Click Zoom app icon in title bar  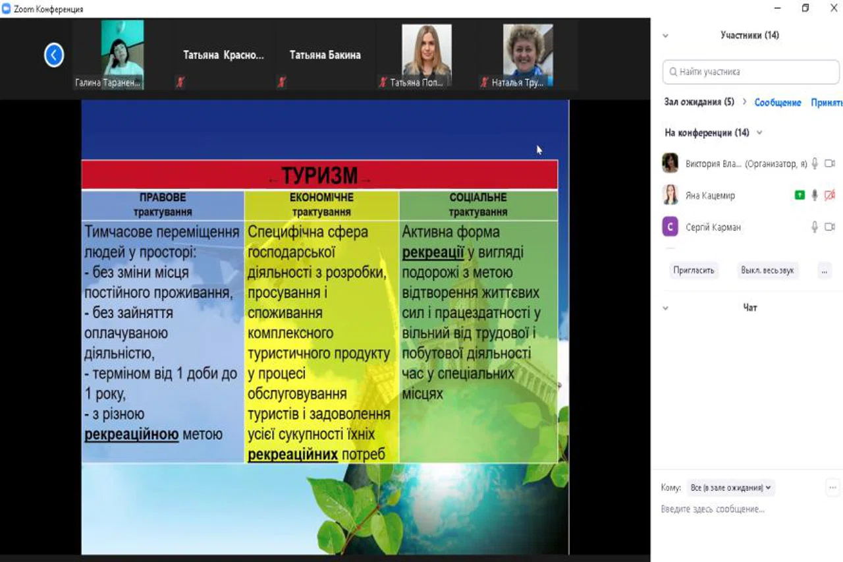(x=7, y=9)
